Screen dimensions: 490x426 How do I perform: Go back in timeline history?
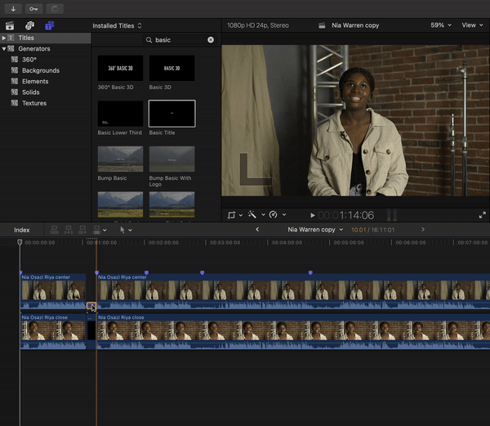[258, 230]
